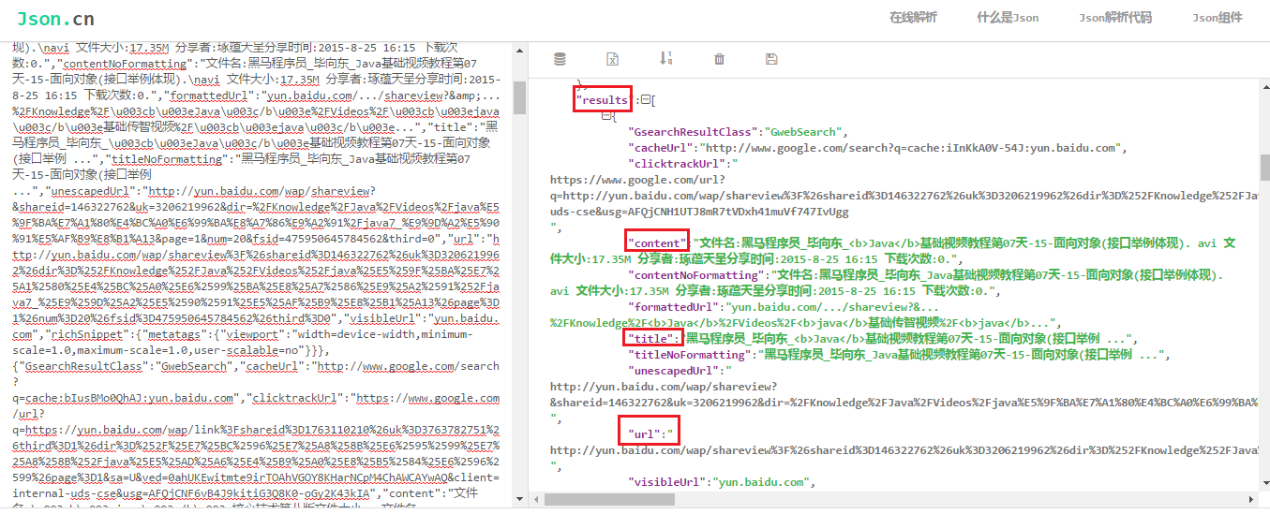Select the "contentNoFormatting" key
The width and height of the screenshot is (1270, 514).
695,275
